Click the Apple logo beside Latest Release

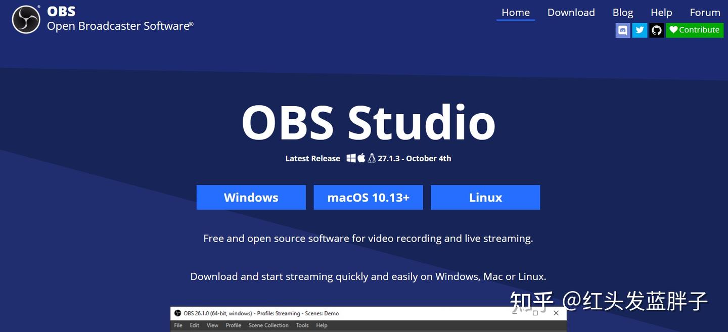(361, 158)
